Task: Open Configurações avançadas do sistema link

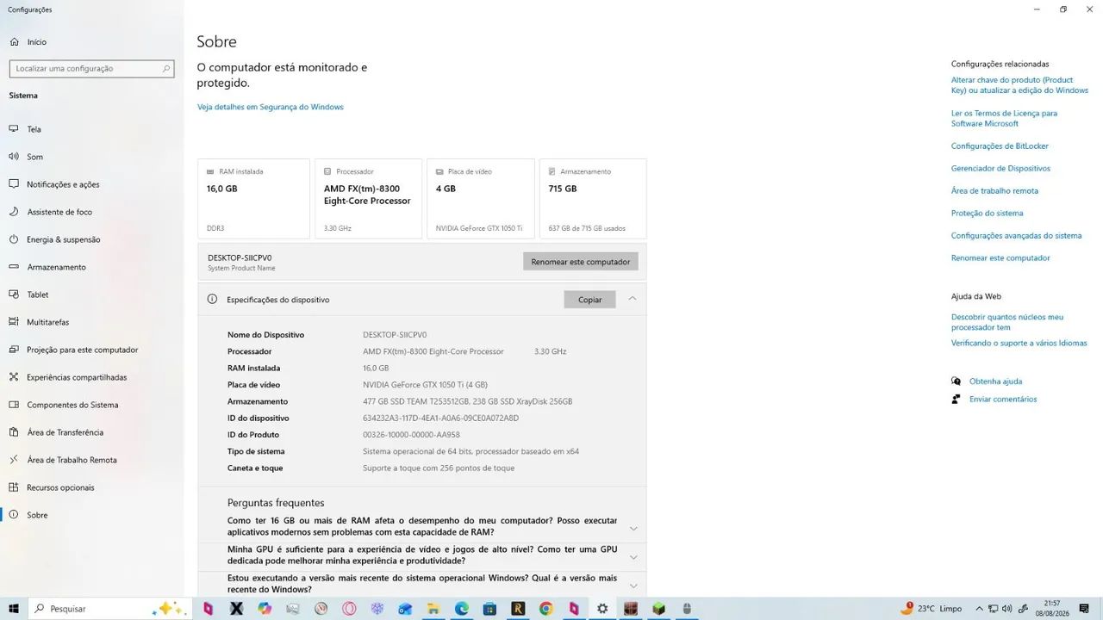Action: 1016,236
